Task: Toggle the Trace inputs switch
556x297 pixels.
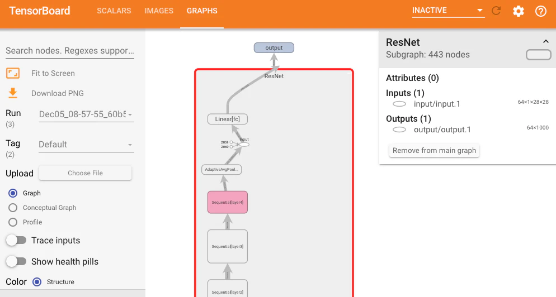Action: [x=16, y=241]
